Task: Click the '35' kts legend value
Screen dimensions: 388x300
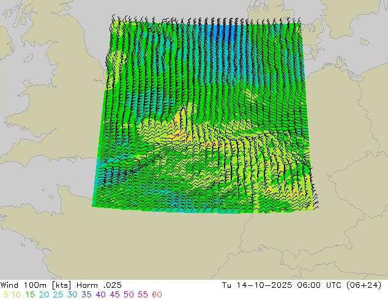Action: pyautogui.click(x=86, y=294)
